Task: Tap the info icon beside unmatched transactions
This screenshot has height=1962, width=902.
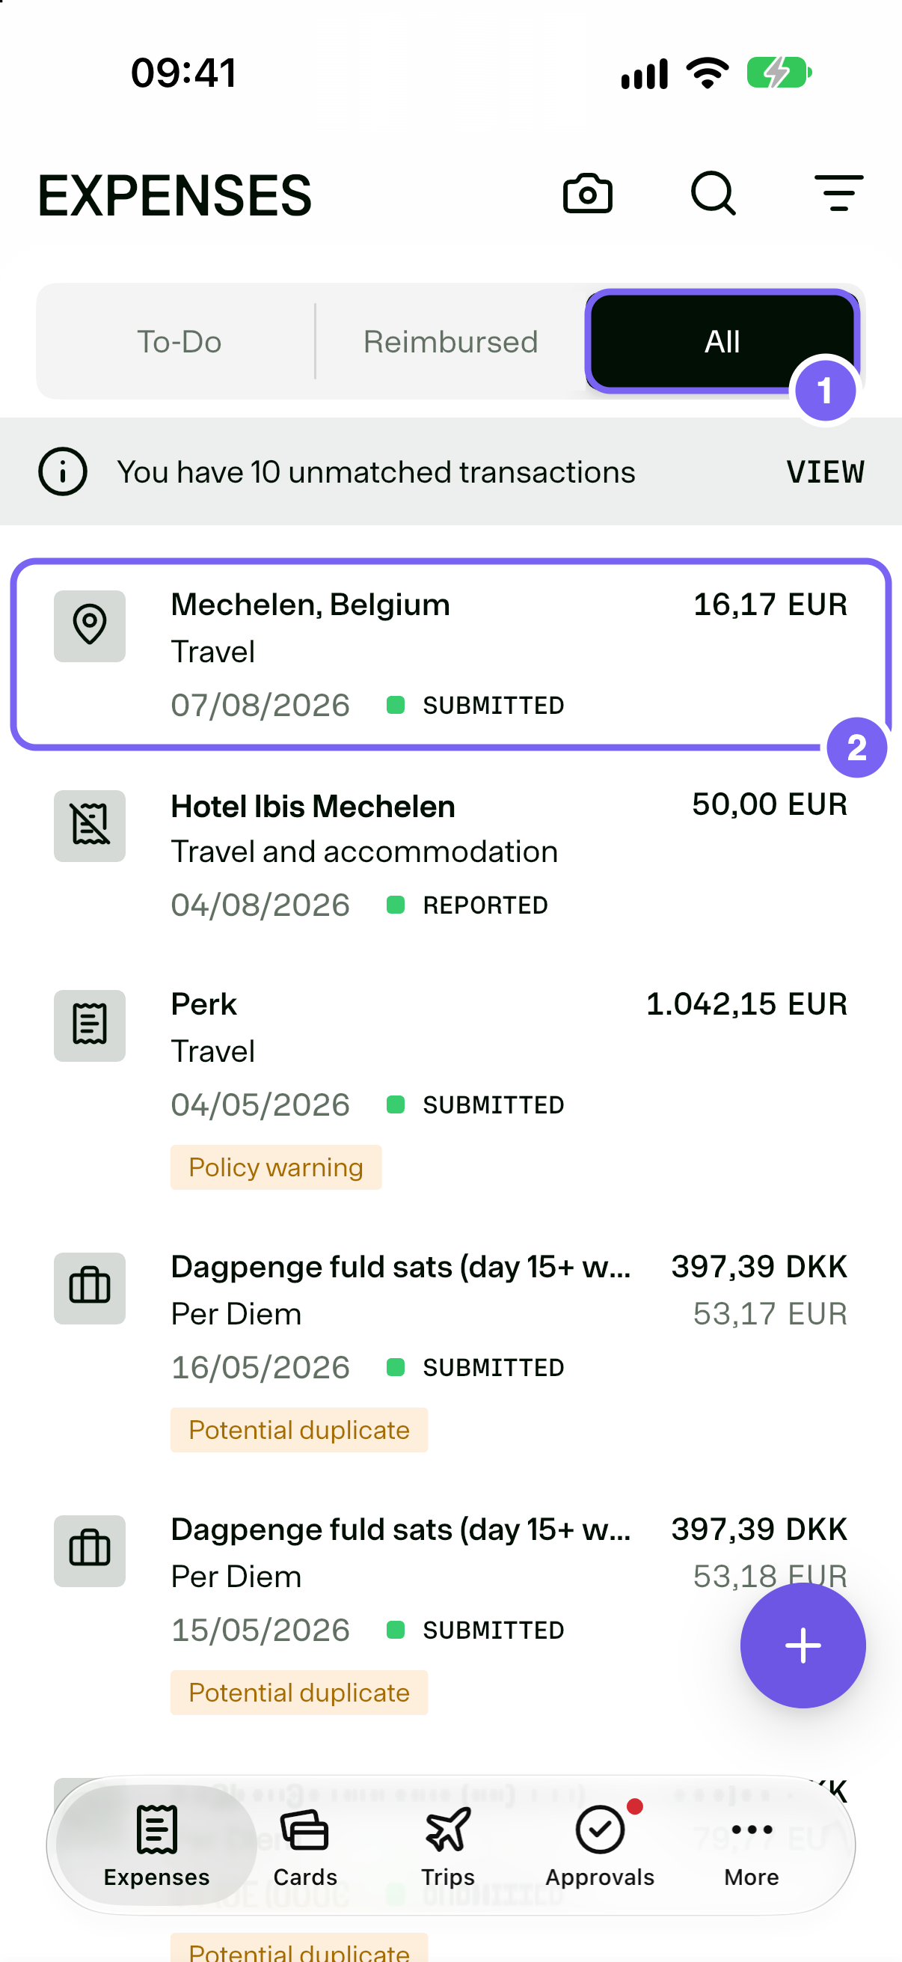Action: coord(62,471)
